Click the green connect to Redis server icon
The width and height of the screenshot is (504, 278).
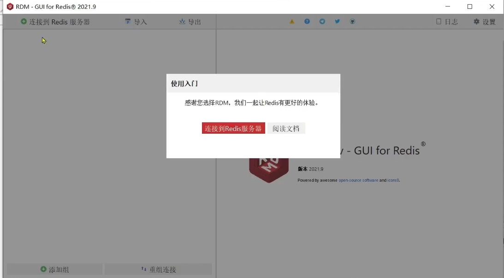[23, 21]
